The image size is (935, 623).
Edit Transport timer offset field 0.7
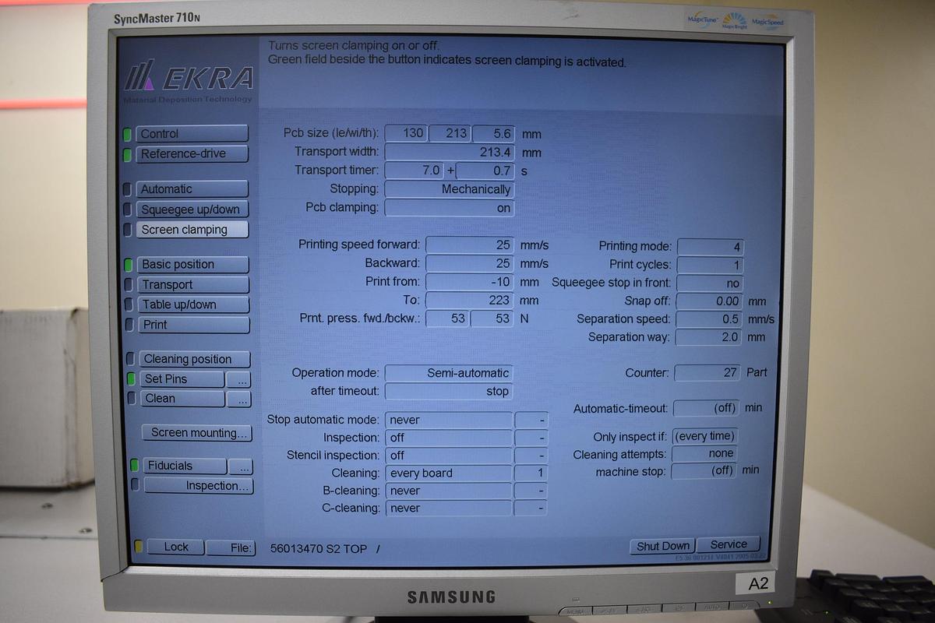pos(485,171)
